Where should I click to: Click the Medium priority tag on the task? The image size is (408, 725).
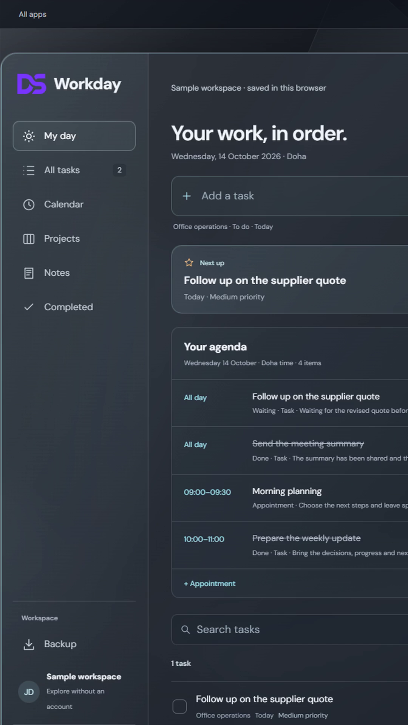pos(303,716)
